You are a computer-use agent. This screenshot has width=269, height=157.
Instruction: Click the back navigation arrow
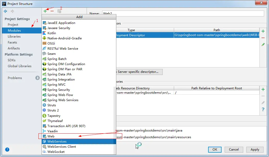pyautogui.click(x=5, y=11)
